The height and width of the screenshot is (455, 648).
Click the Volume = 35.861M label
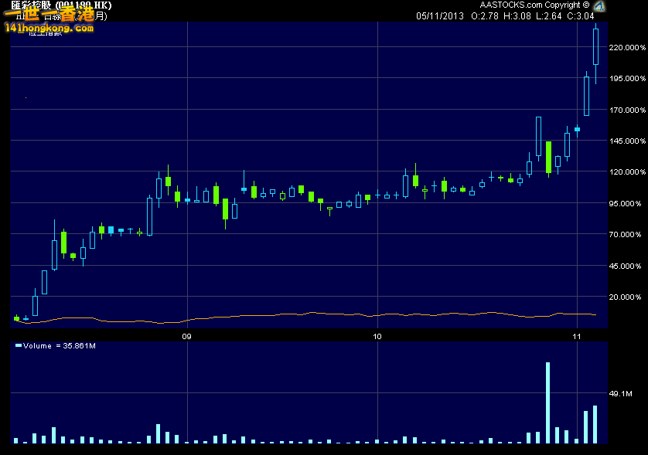[x=60, y=345]
